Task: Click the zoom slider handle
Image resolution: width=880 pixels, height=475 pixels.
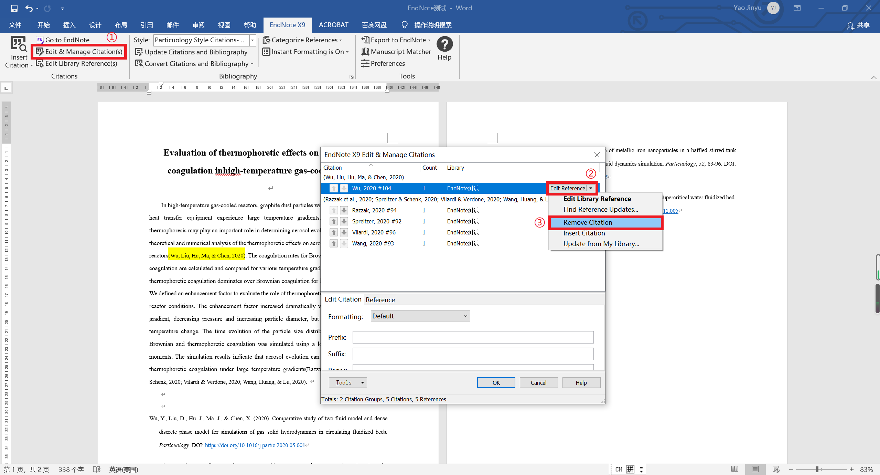Action: pos(817,469)
